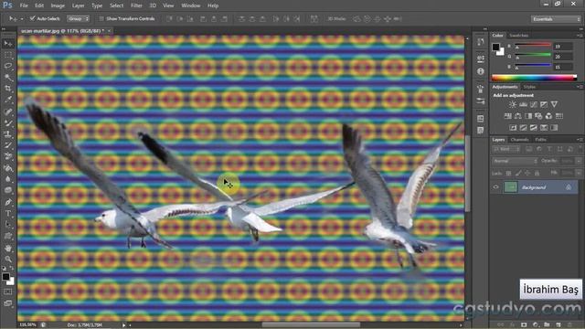Image resolution: width=585 pixels, height=329 pixels.
Task: Select the Lasso tool
Action: (8, 66)
